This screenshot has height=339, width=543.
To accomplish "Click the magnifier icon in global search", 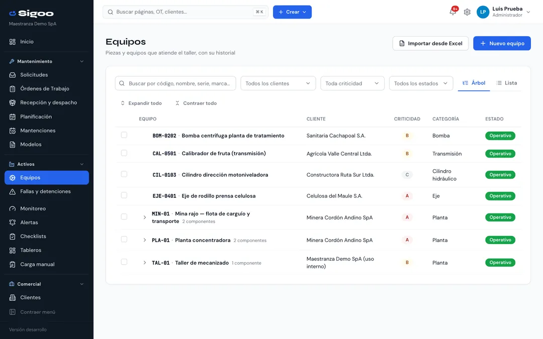I will click(x=111, y=12).
